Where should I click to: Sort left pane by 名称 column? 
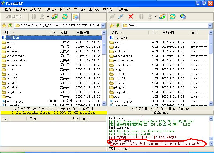tap(24, 33)
